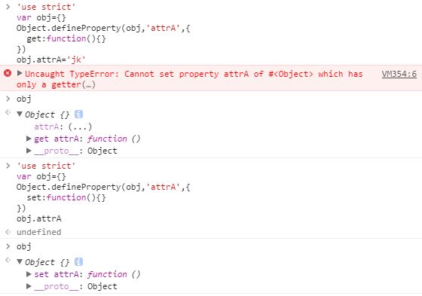422x296 pixels.
Task: Click the undefined result output
Action: (x=39, y=232)
